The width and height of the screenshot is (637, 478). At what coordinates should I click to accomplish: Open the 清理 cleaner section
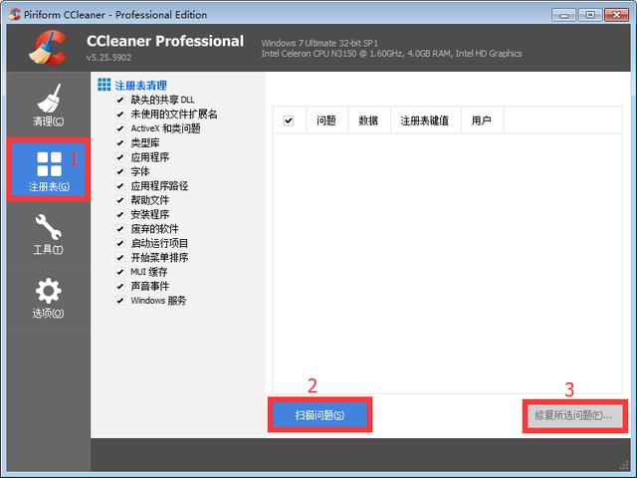tap(49, 105)
